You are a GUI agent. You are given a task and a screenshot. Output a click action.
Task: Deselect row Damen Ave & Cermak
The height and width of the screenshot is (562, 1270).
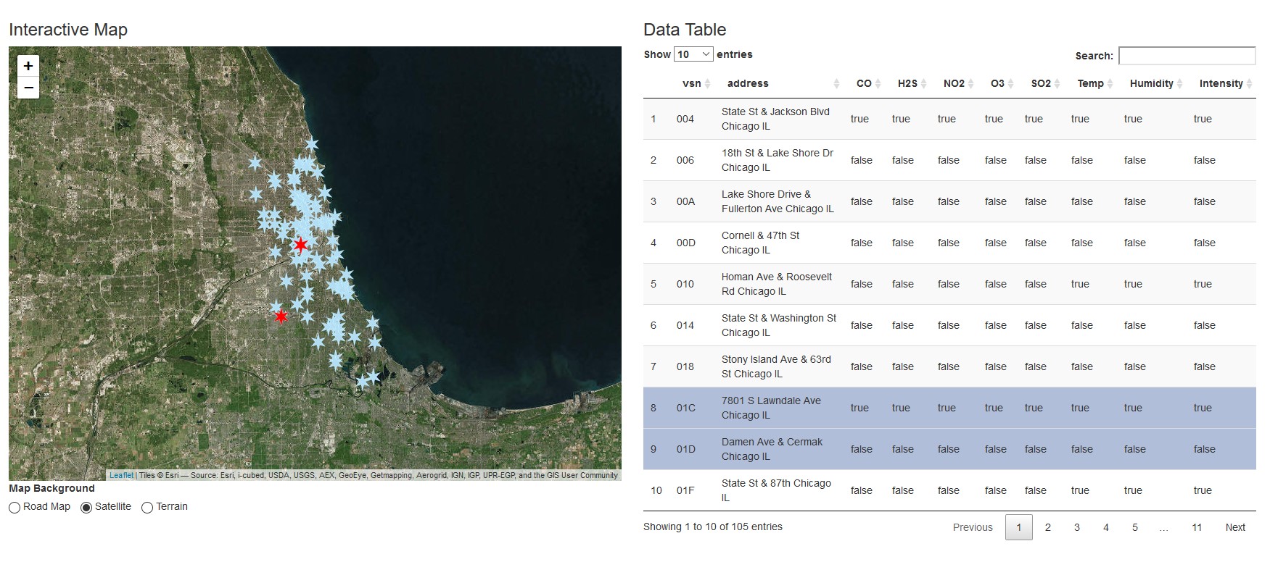pos(949,449)
